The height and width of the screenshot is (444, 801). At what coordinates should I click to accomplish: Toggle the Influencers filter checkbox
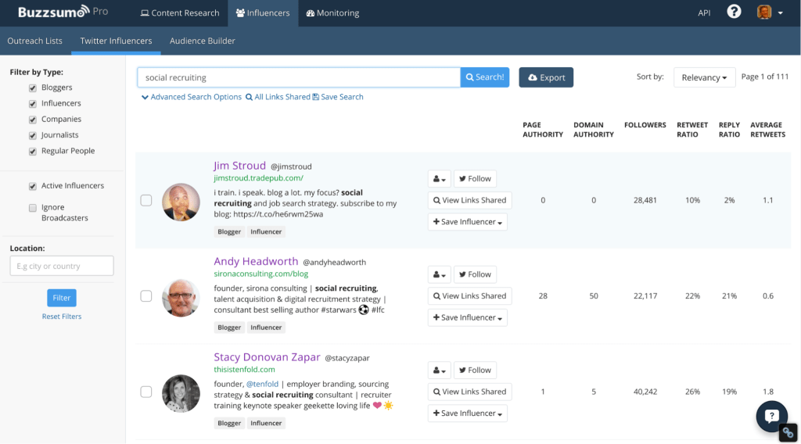(33, 104)
